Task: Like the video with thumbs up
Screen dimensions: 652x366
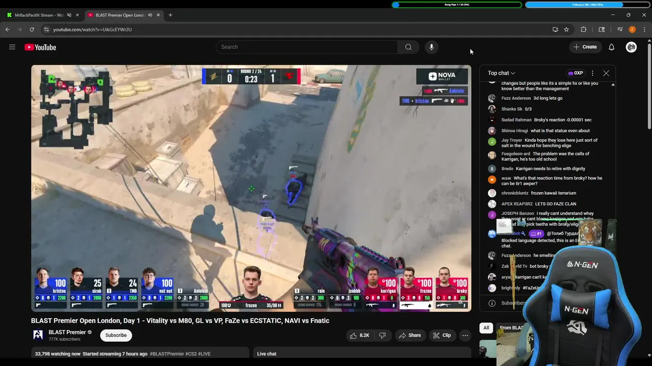Action: coord(359,335)
